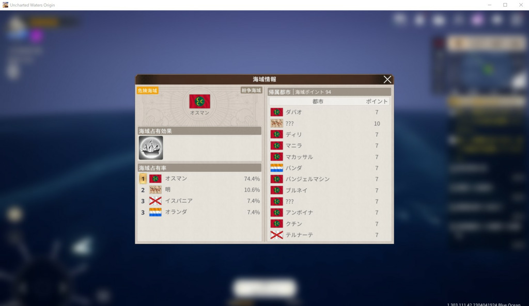The height and width of the screenshot is (306, 529).
Task: Click the flag icon next to アンボイナ
Action: pos(277,212)
